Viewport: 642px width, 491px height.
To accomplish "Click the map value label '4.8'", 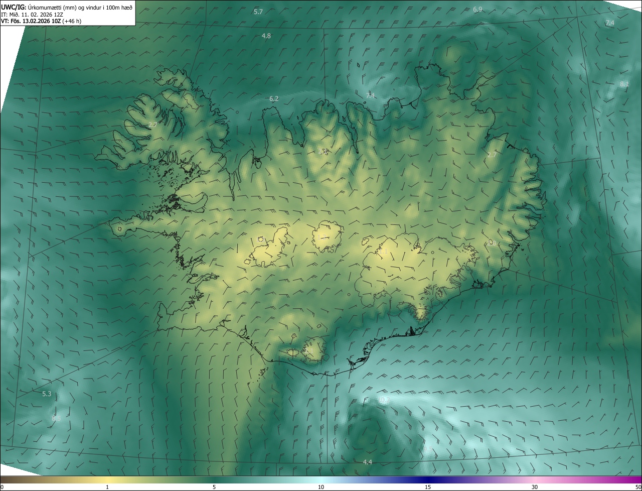I will tap(266, 36).
